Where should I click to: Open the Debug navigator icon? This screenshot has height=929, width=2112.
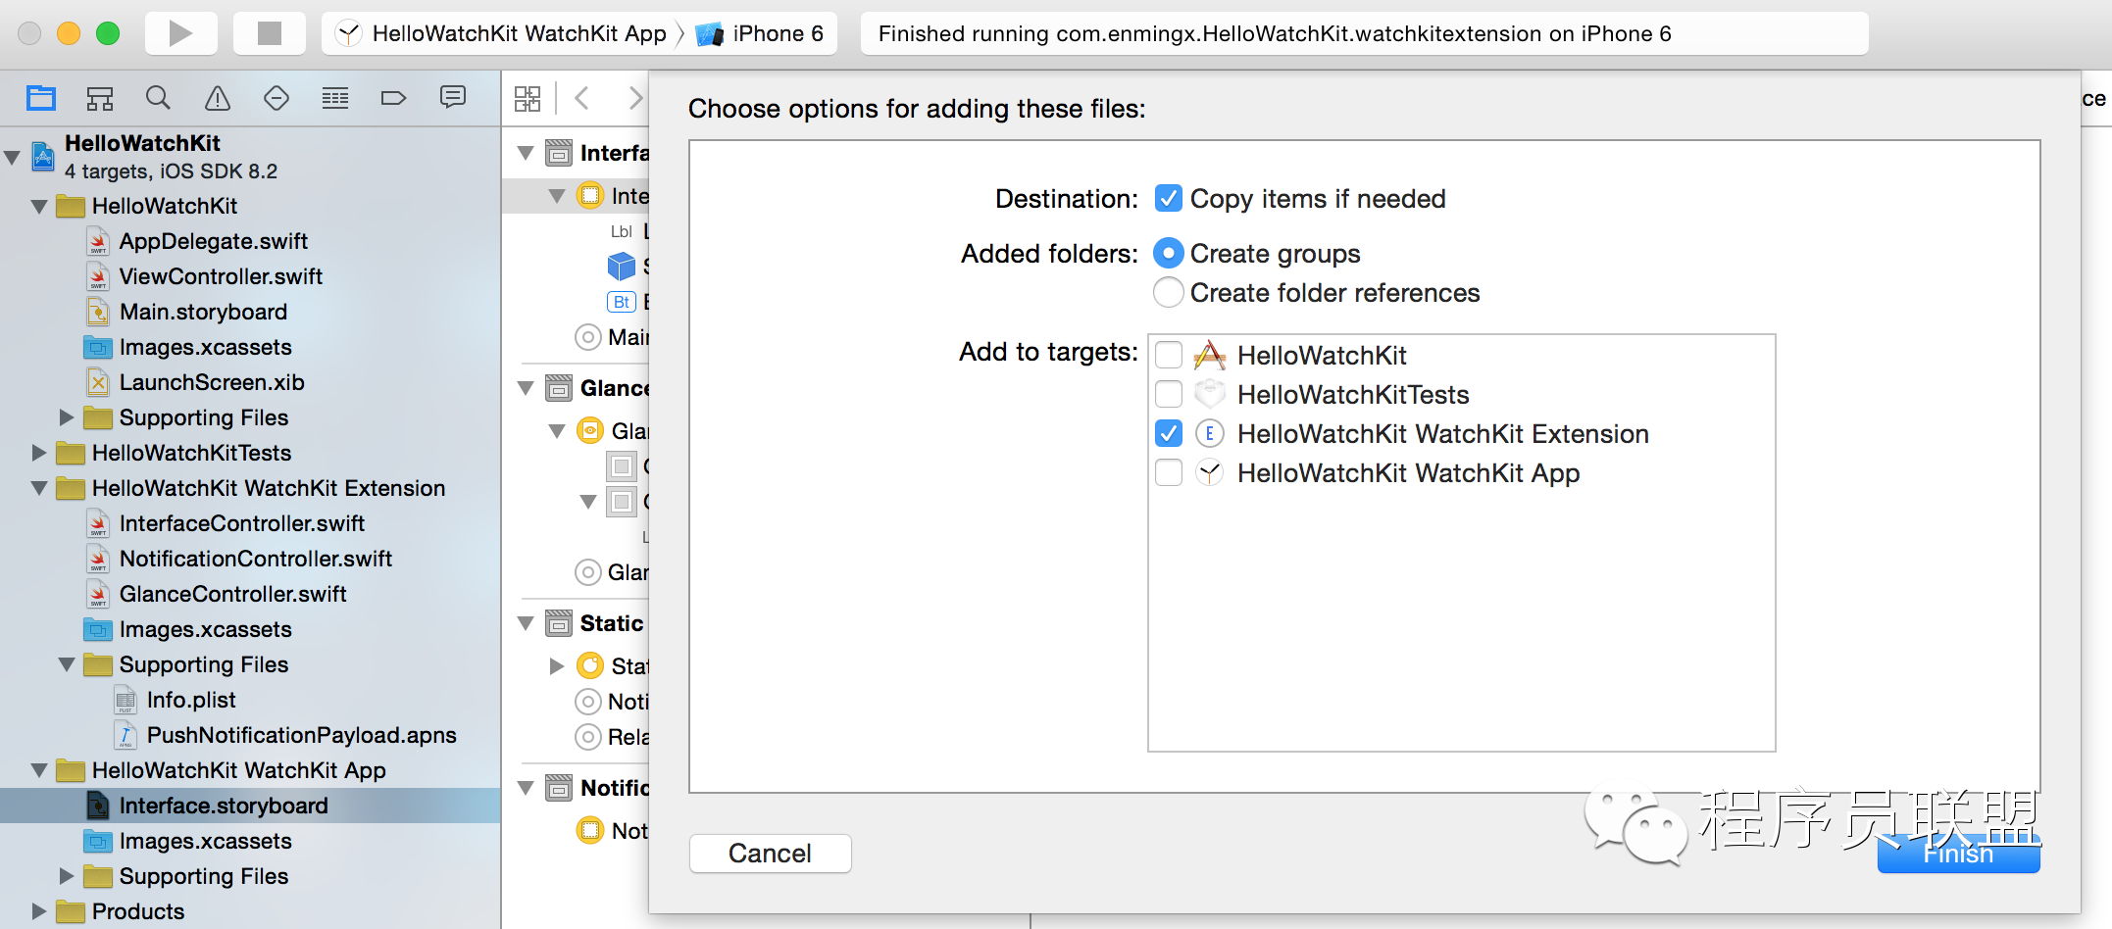[x=335, y=98]
